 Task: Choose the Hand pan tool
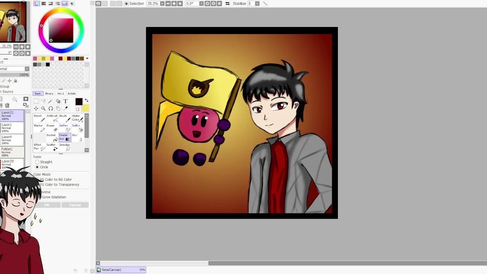[x=58, y=108]
